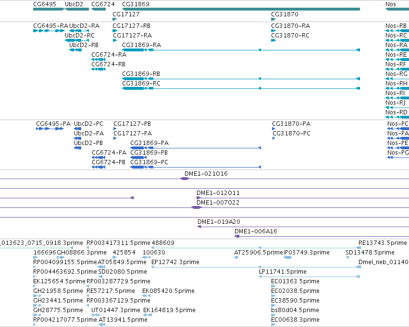Select transcript Nos-RD
The image size is (409, 327).
point(396,112)
